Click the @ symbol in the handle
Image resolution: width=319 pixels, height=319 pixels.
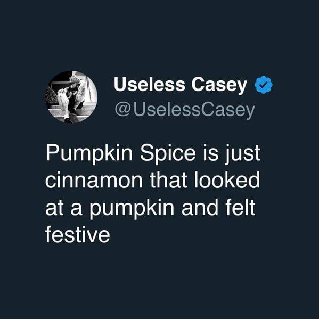click(122, 110)
